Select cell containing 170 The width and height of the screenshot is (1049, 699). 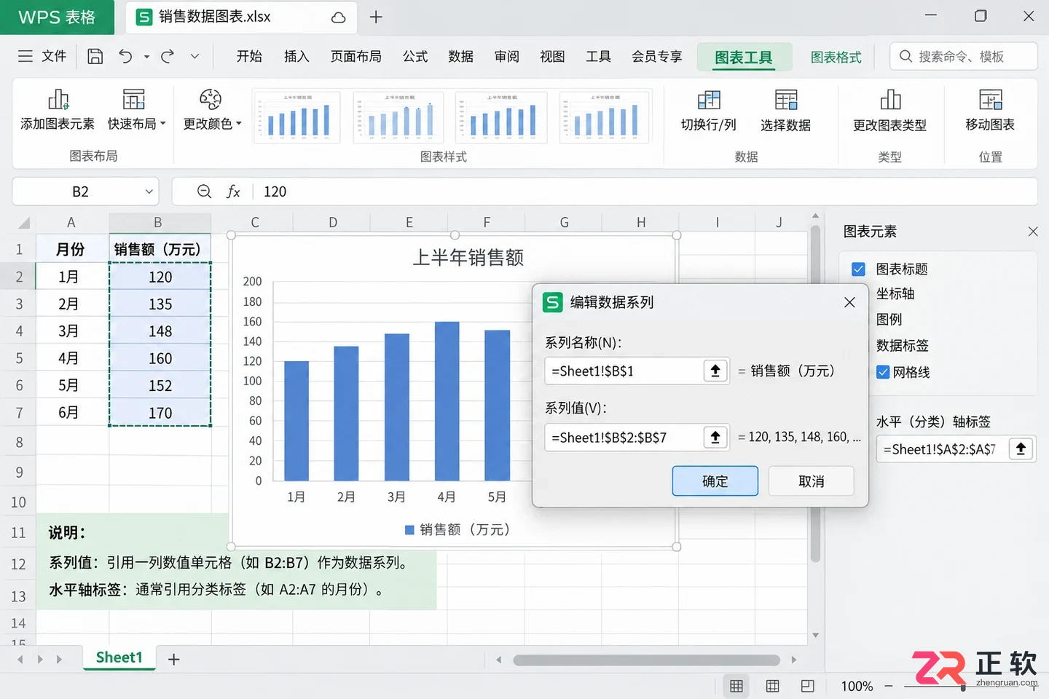160,413
